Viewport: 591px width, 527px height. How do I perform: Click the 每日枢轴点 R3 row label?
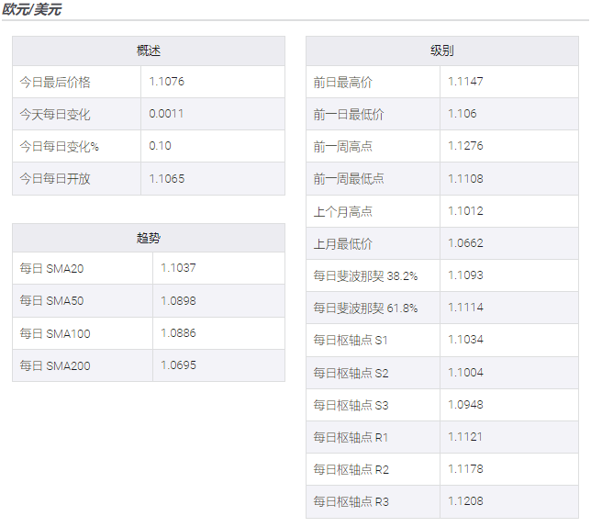351,501
